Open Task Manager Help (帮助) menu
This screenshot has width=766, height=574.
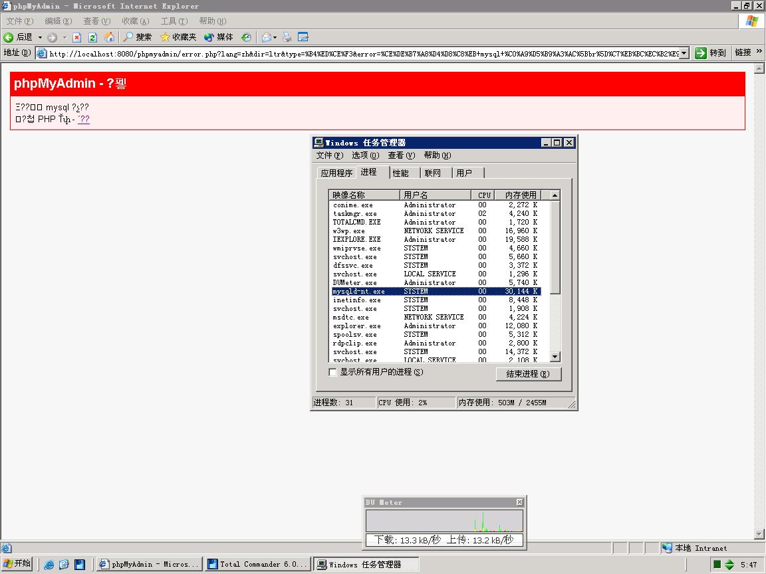438,155
